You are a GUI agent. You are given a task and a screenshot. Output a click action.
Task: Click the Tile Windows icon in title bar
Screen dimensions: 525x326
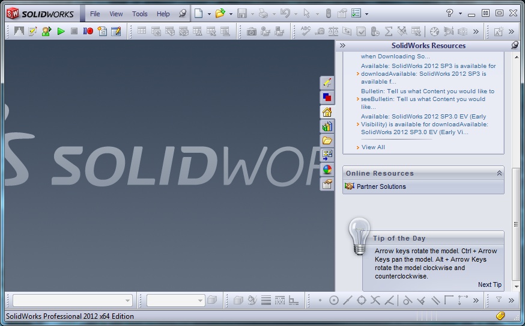[485, 13]
